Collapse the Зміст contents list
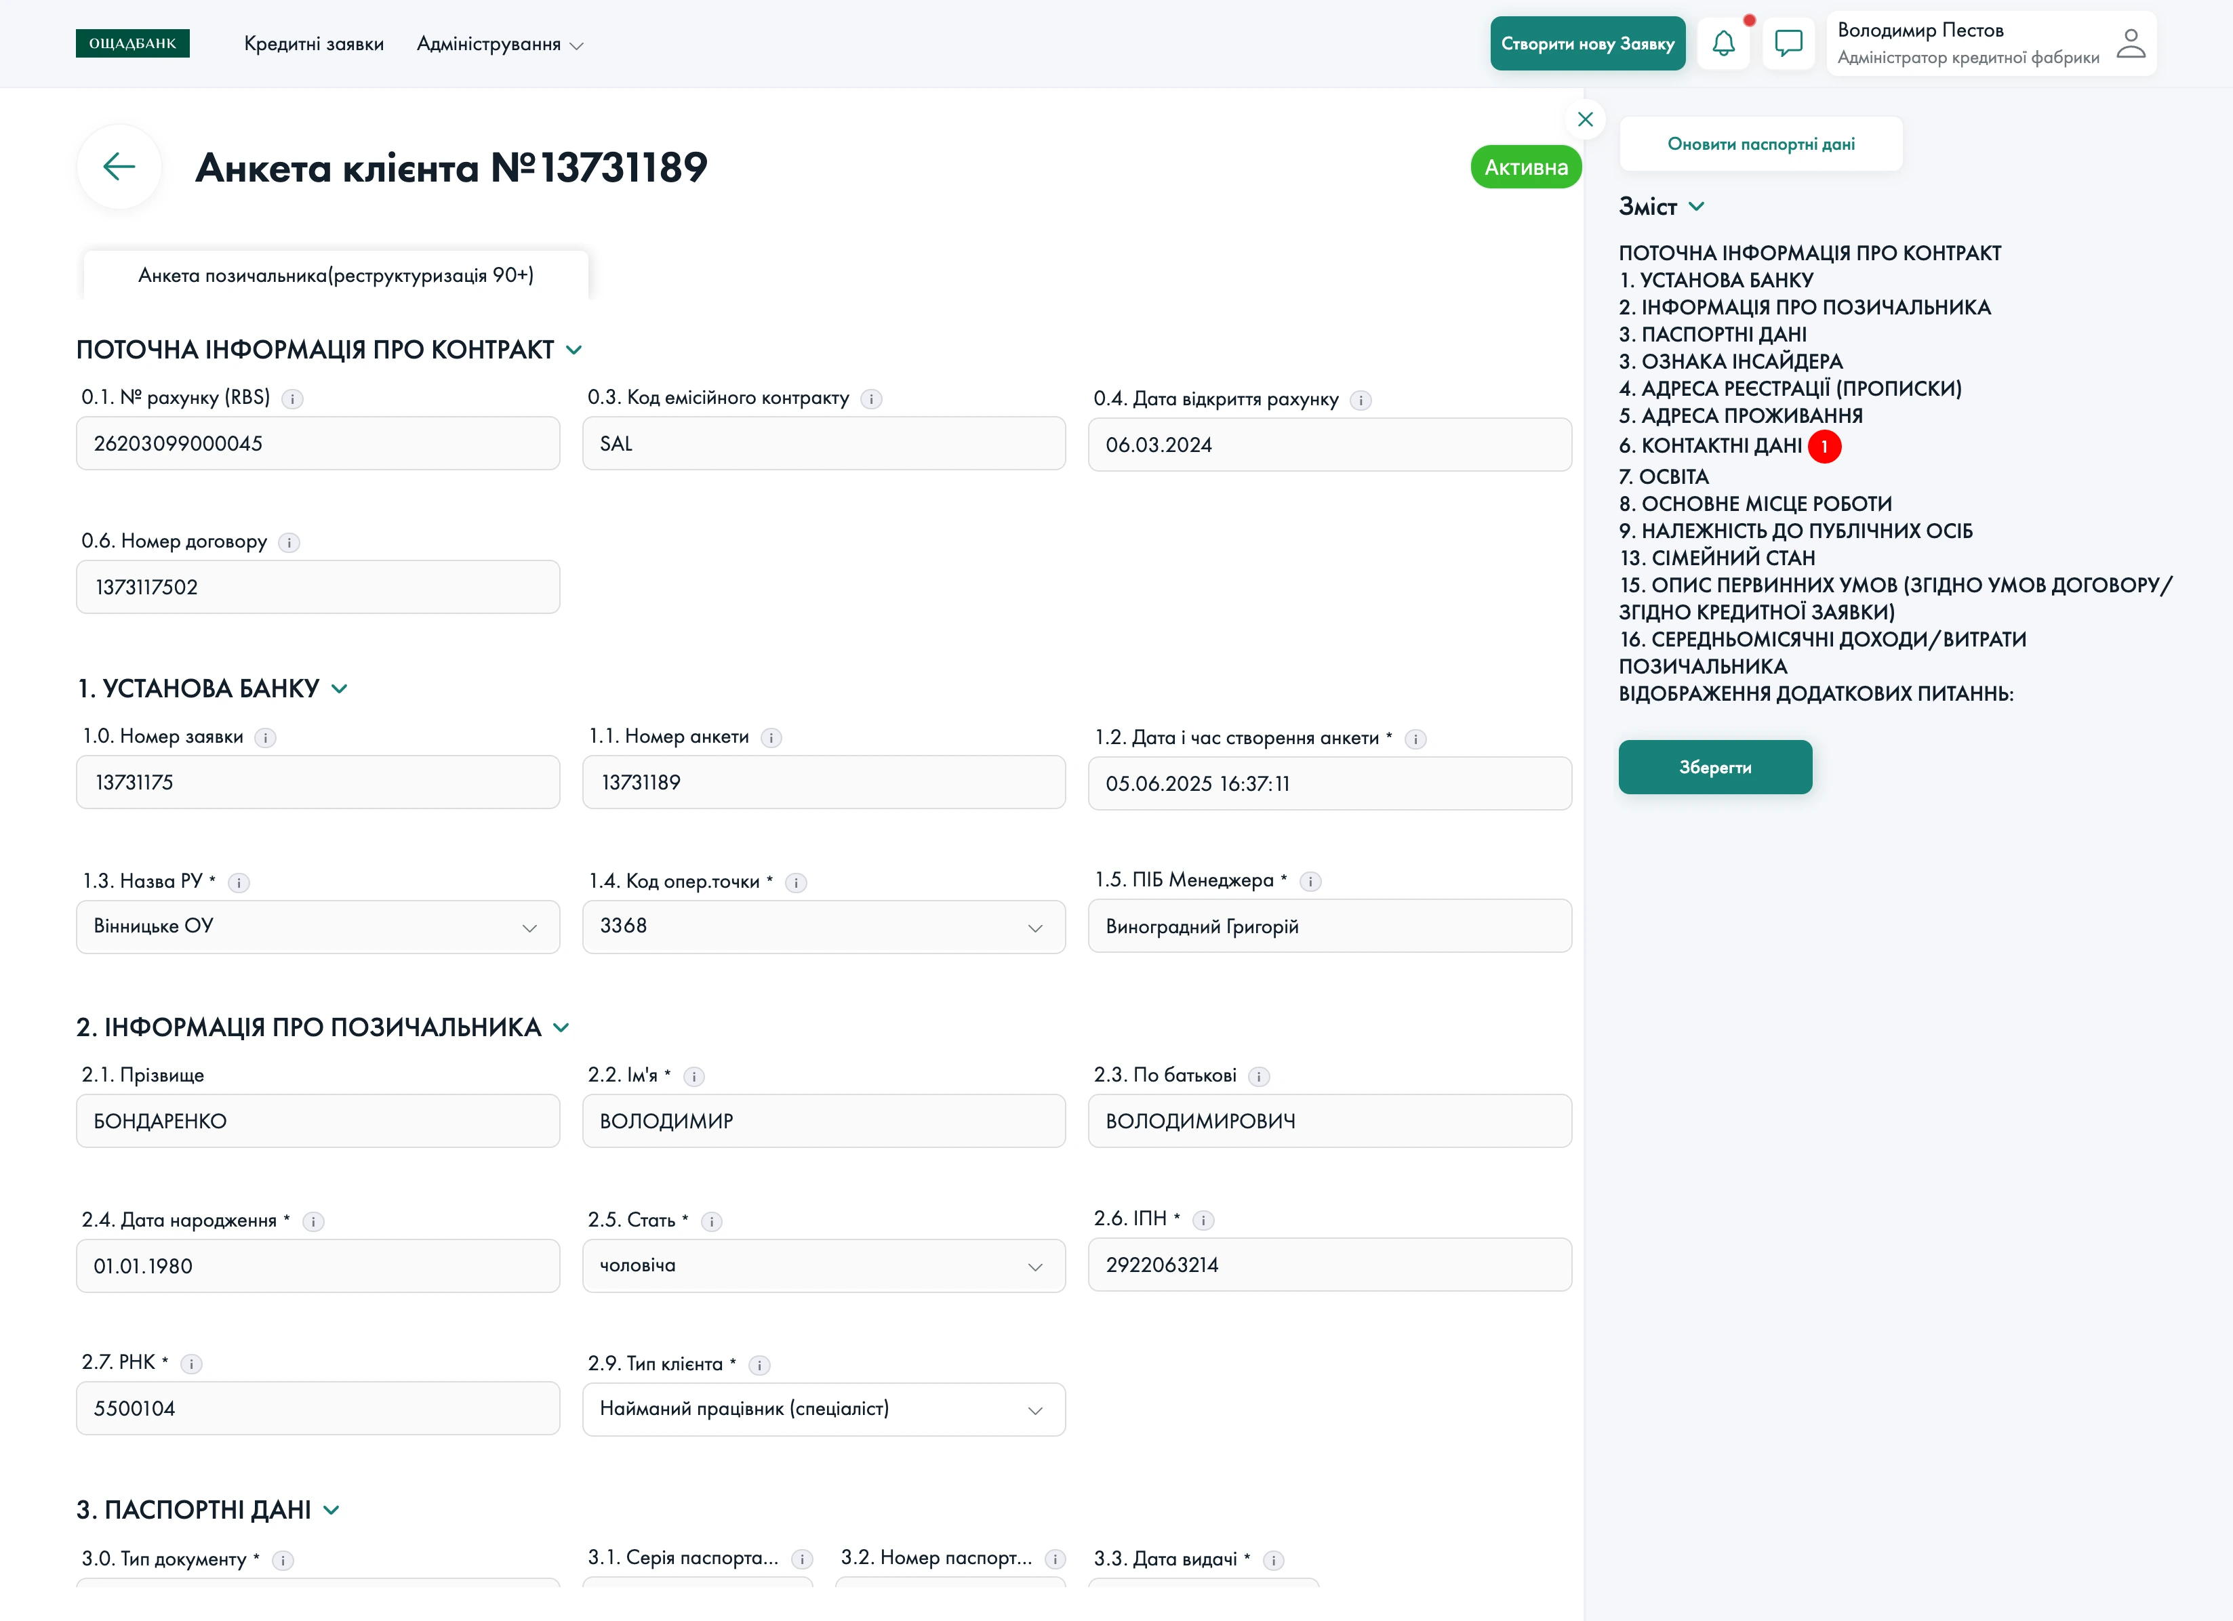The width and height of the screenshot is (2233, 1621). coord(1697,207)
